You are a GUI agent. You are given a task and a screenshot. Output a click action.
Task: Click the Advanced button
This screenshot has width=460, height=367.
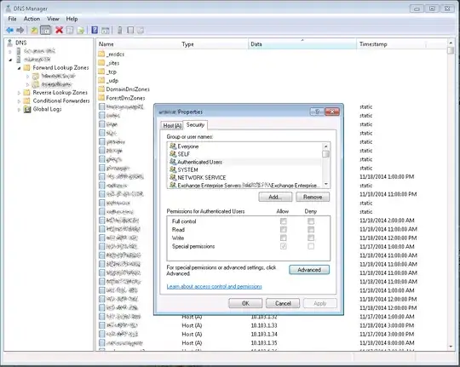pos(309,270)
